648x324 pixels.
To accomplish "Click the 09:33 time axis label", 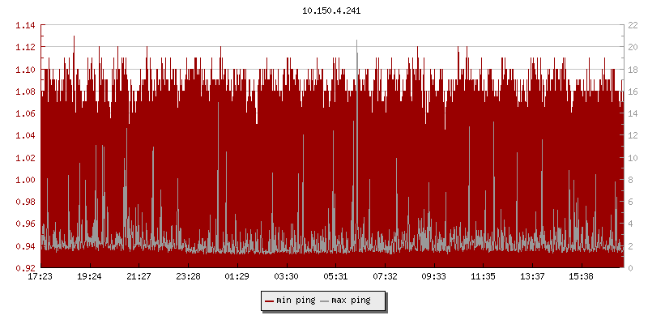I will click(434, 277).
